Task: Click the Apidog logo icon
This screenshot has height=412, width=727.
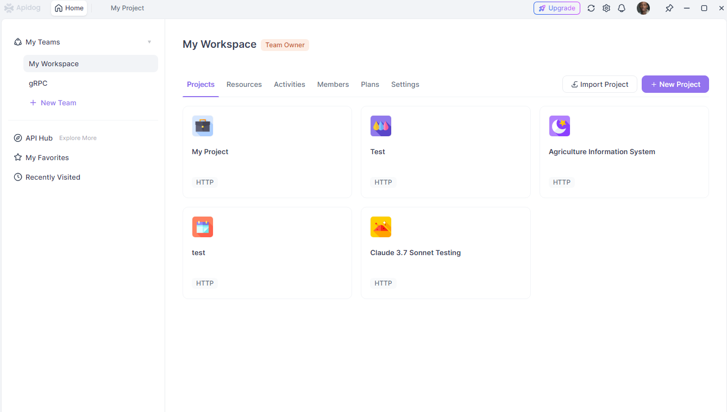Action: [x=9, y=8]
